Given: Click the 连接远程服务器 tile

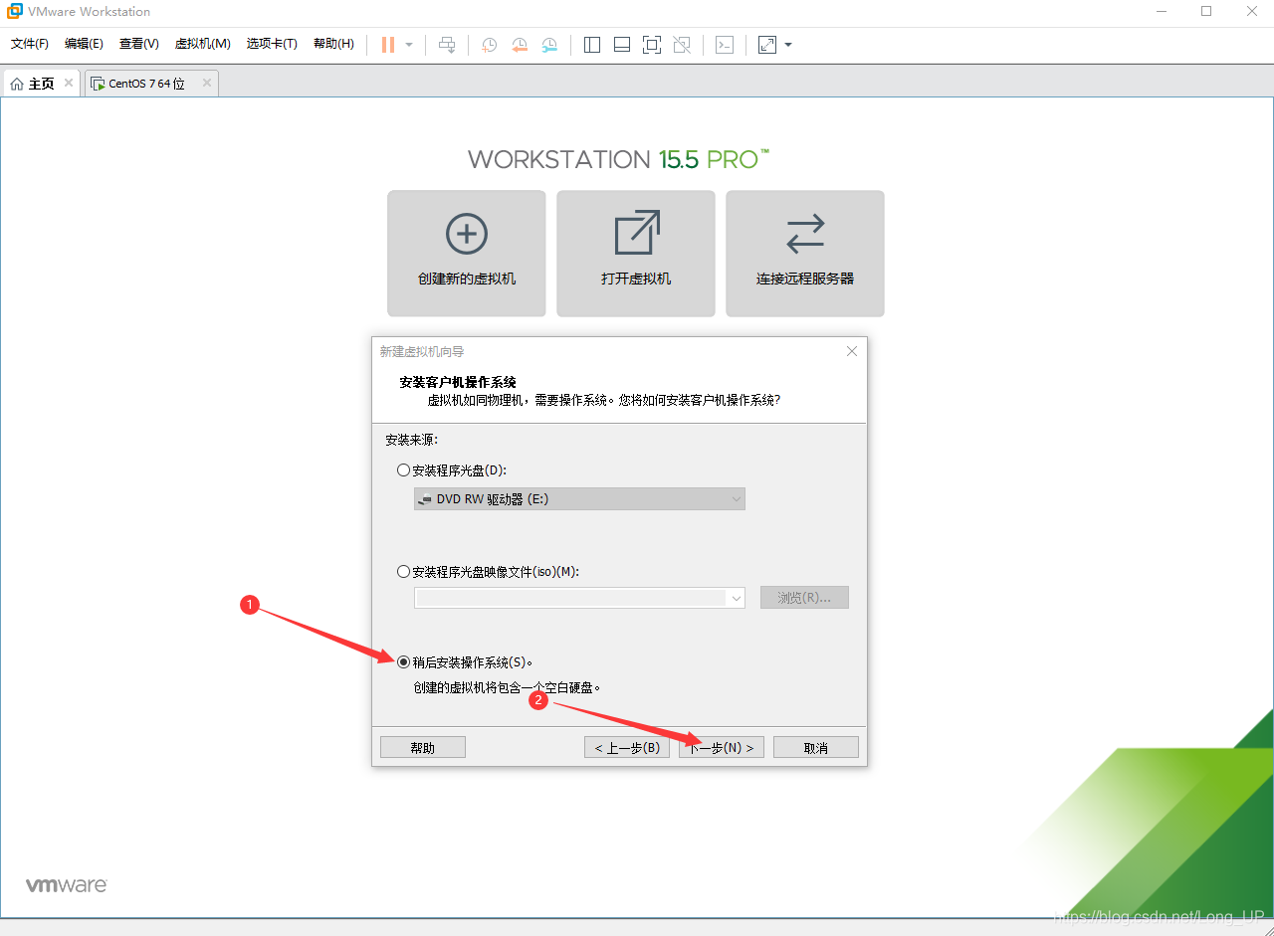Looking at the screenshot, I should tap(805, 254).
